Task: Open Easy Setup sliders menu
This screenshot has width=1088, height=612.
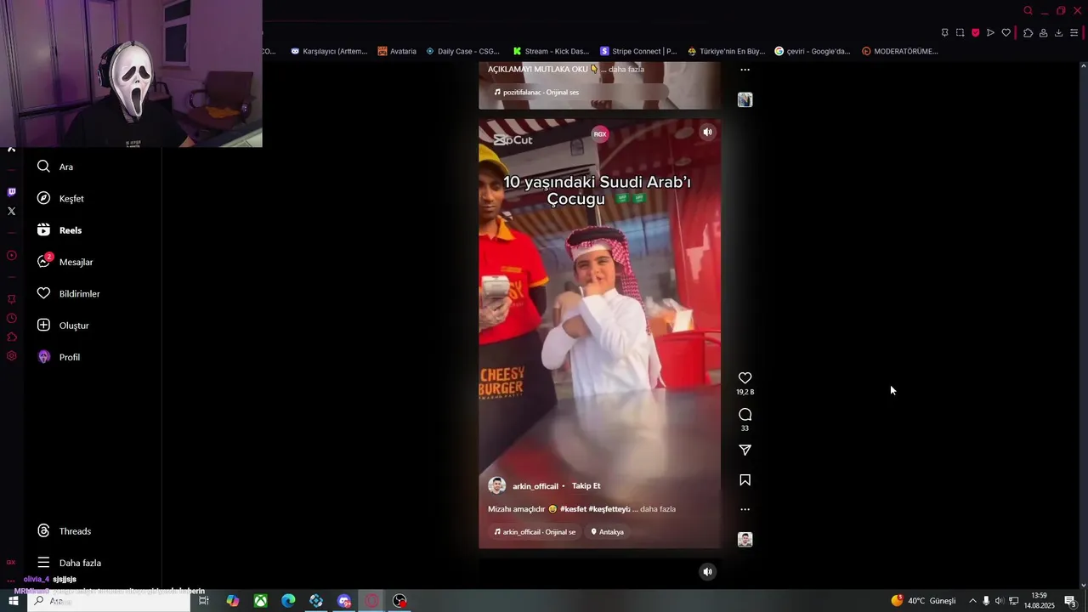Action: point(1074,33)
